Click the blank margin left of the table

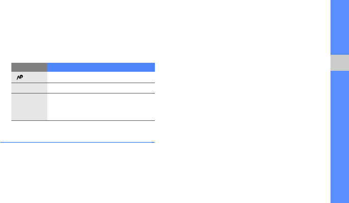tap(6, 92)
